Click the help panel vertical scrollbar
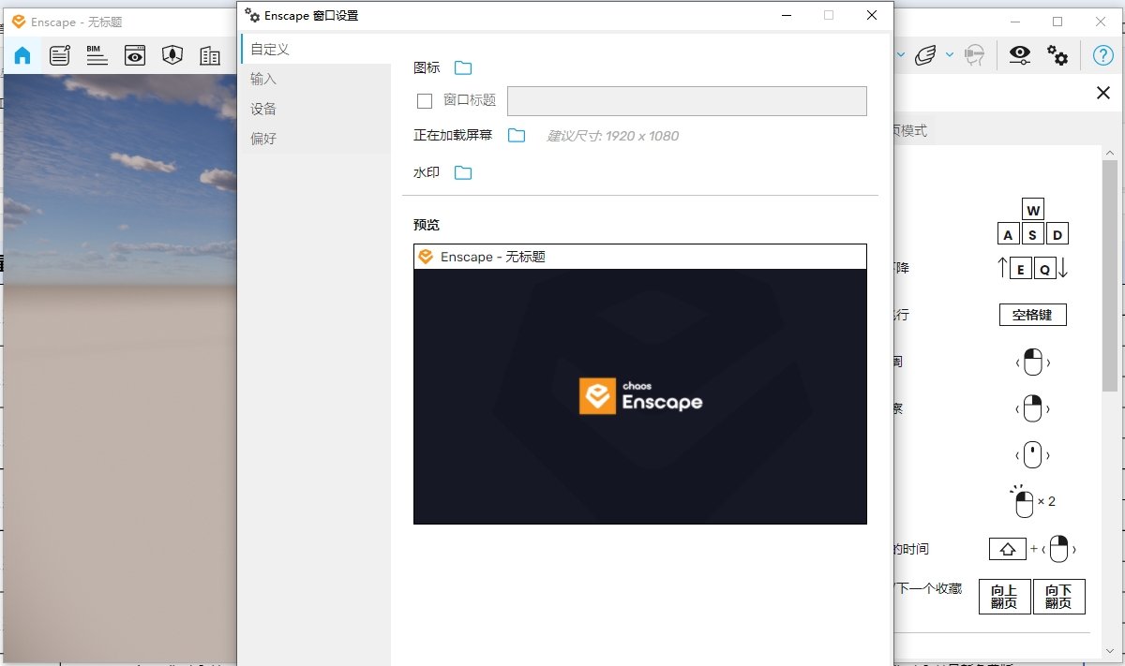 (x=1109, y=274)
